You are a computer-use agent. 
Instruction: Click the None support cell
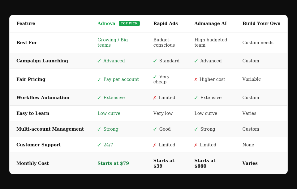(248, 145)
